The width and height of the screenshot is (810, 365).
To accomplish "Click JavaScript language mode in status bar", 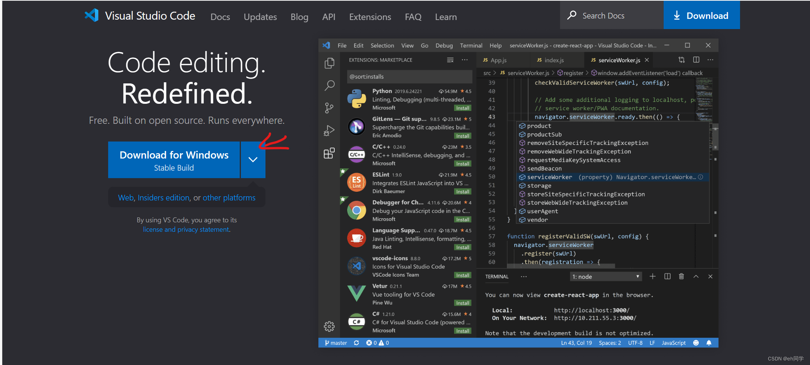I will tap(673, 343).
